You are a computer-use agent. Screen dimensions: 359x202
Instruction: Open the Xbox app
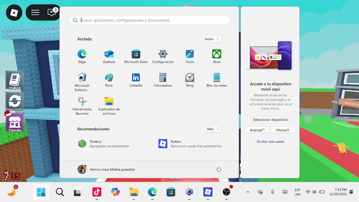(217, 56)
